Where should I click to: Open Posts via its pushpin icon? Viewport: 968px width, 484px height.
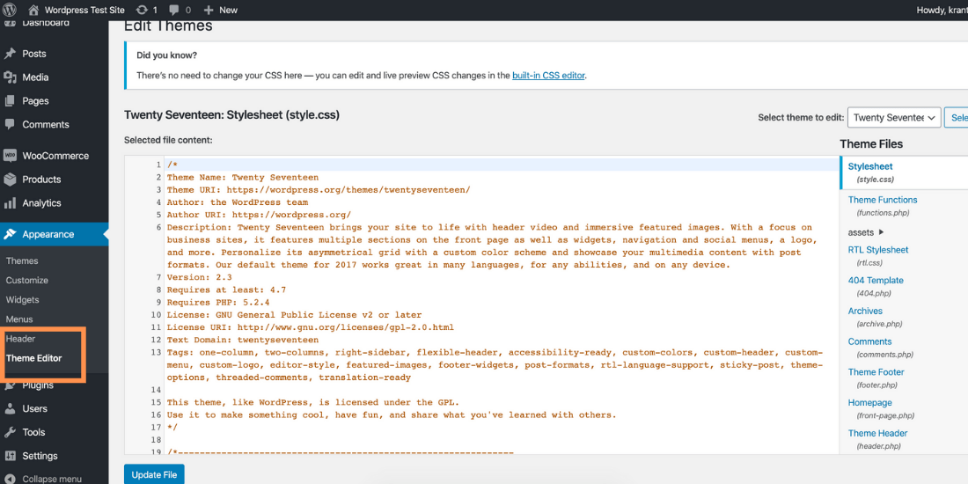tap(10, 54)
